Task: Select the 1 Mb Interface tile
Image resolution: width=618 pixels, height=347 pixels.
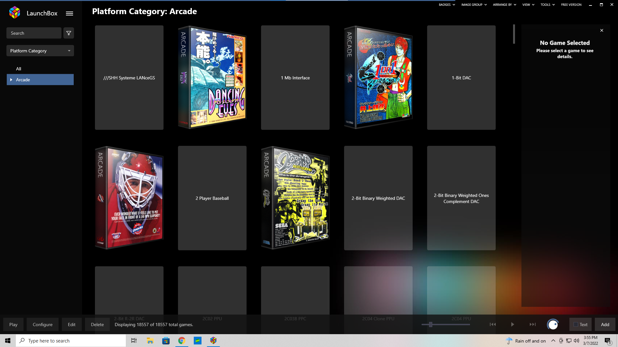Action: (x=295, y=77)
